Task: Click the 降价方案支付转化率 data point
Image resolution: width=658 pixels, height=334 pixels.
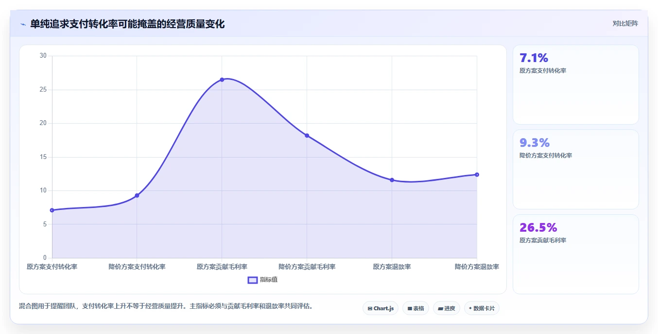Action: 137,195
